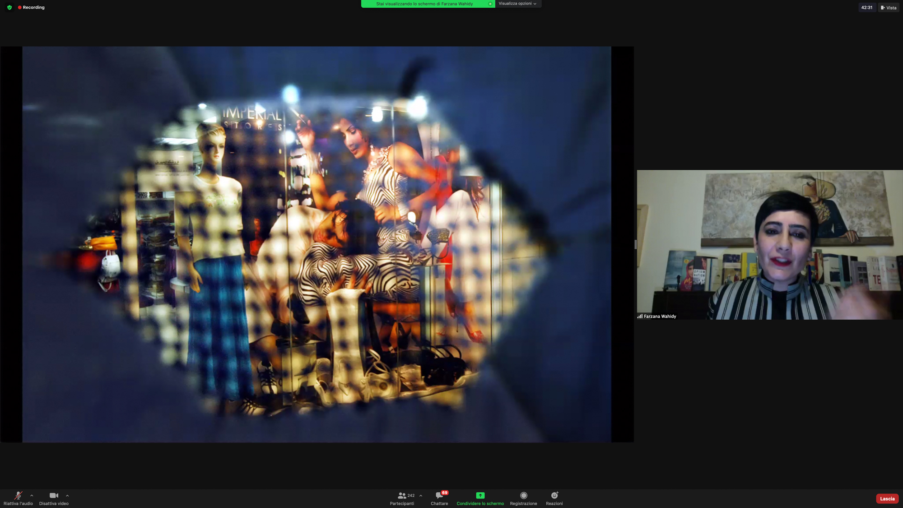This screenshot has height=508, width=903.
Task: Click Farzana Wahidy name label
Action: [x=660, y=316]
